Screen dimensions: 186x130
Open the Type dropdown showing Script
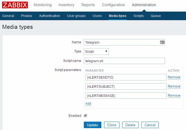coord(96,51)
